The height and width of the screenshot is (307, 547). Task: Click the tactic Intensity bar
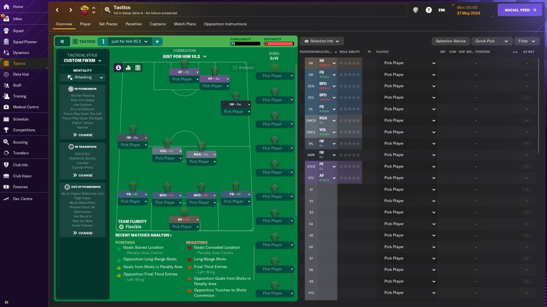point(279,43)
